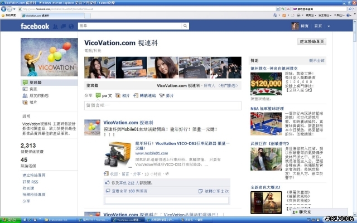Open Facebook messages icon
The height and width of the screenshot is (223, 357).
[63, 26]
